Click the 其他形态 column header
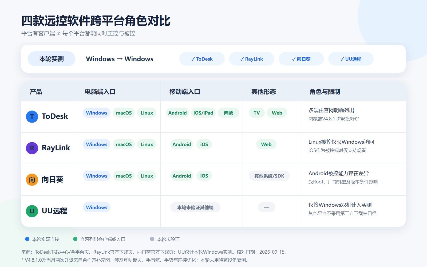 pyautogui.click(x=264, y=92)
